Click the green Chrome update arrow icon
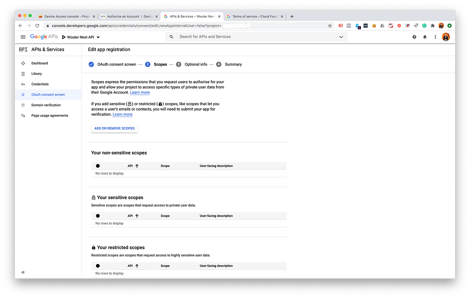The width and height of the screenshot is (470, 298). tap(450, 26)
